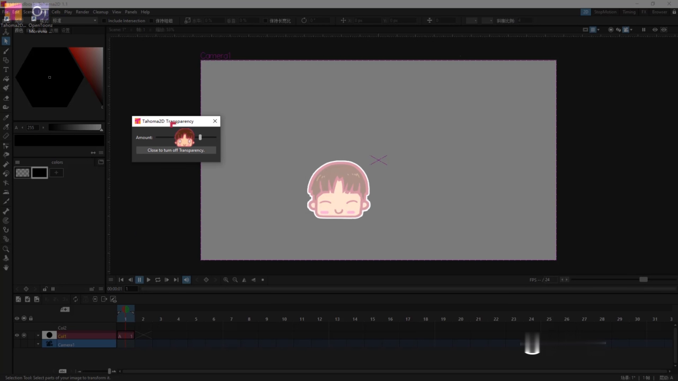The height and width of the screenshot is (381, 678).
Task: Toggle Preview eye icon in viewer top bar
Action: click(655, 30)
